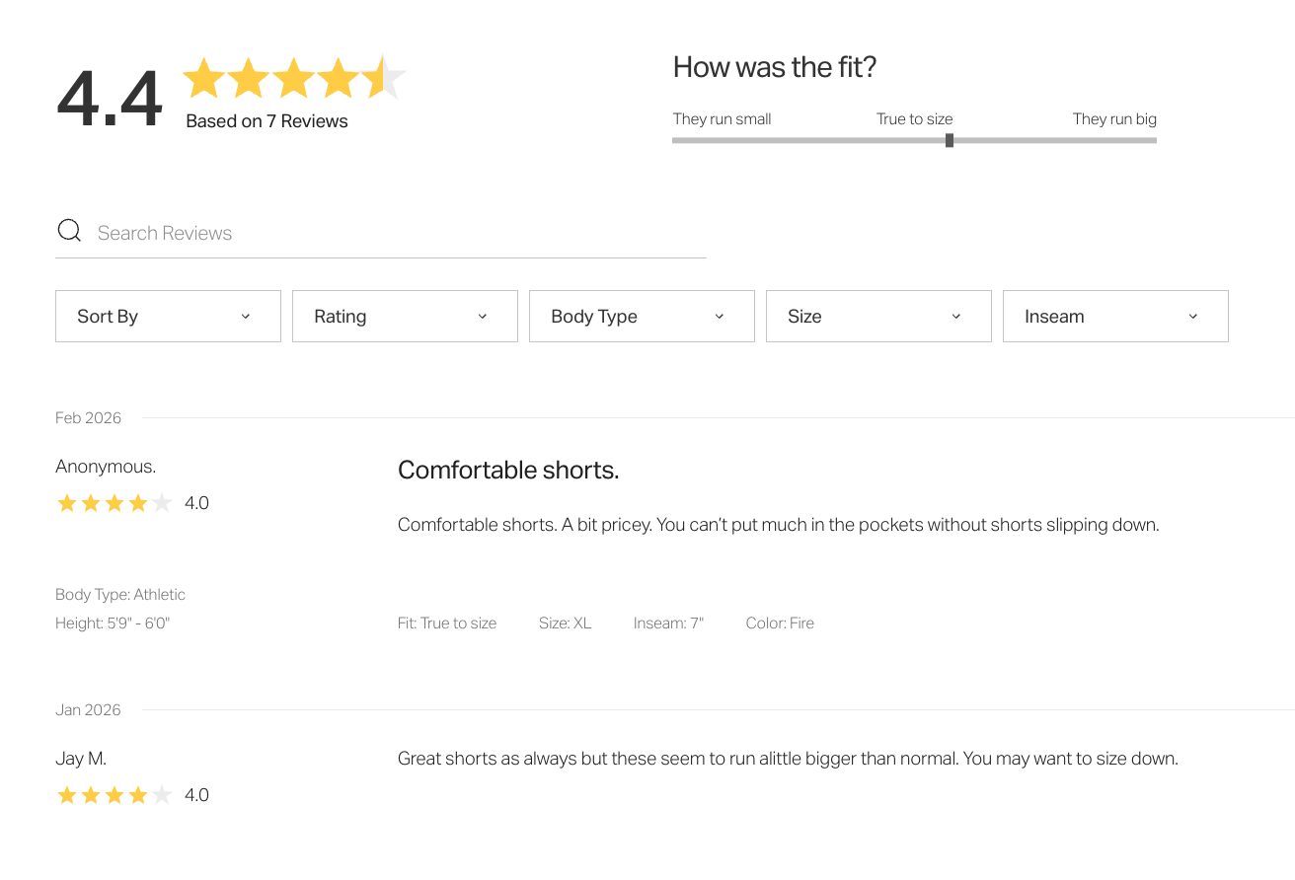1295x880 pixels.
Task: Open the Body Type filter
Action: tap(642, 316)
